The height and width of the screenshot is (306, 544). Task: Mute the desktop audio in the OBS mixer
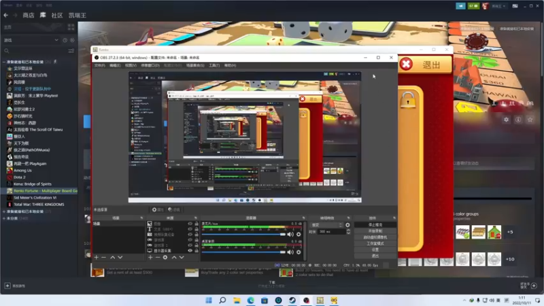(x=290, y=252)
